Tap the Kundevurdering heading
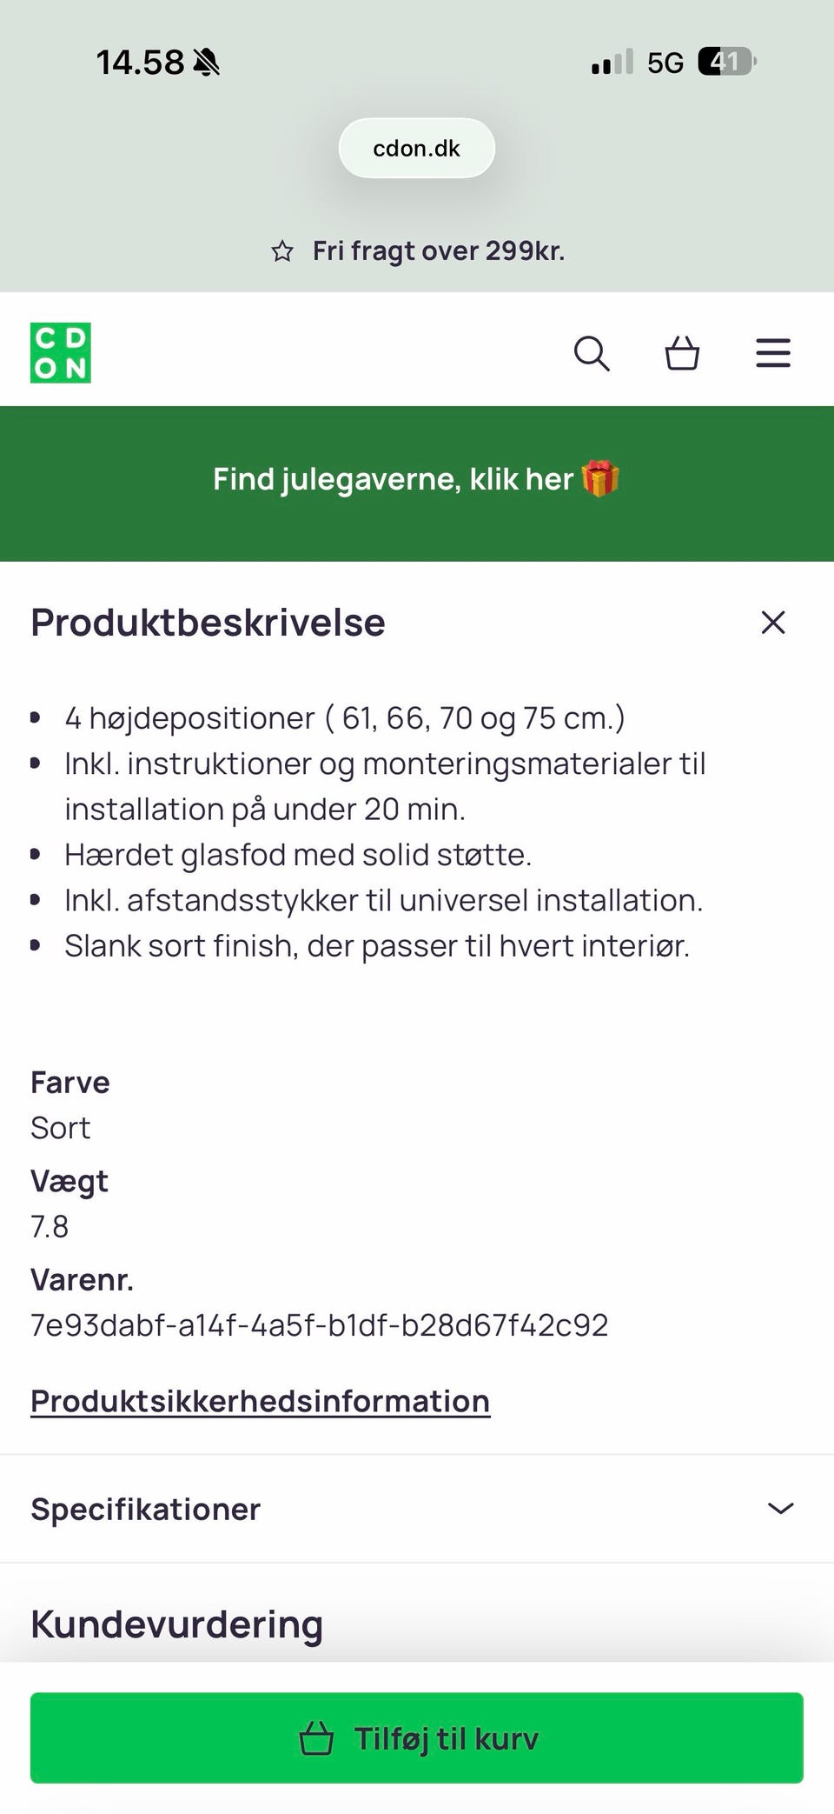The image size is (834, 1814). (176, 1624)
